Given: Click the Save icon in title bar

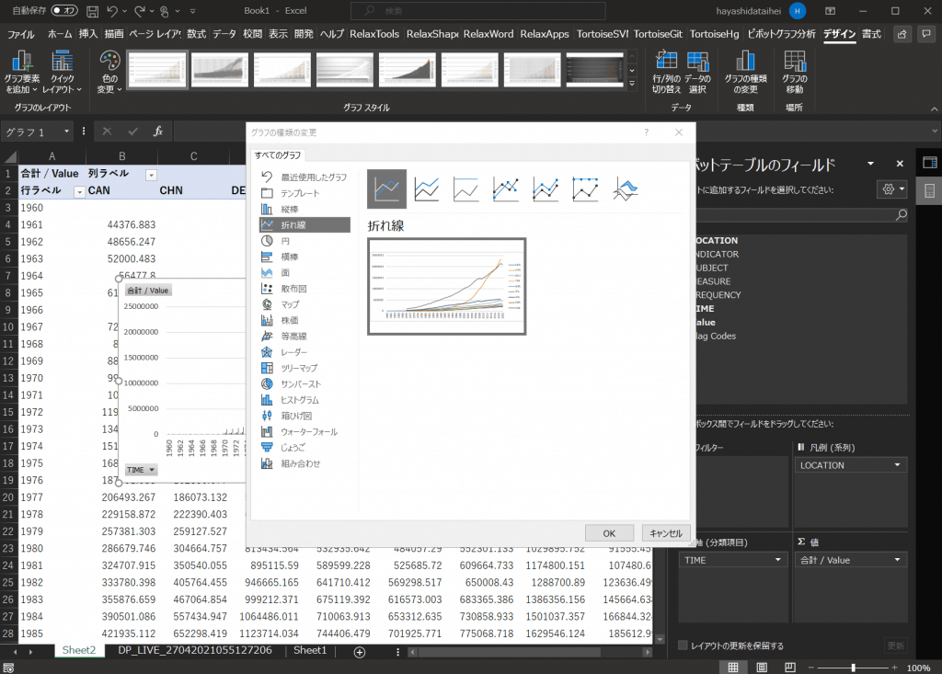Looking at the screenshot, I should click(x=92, y=11).
